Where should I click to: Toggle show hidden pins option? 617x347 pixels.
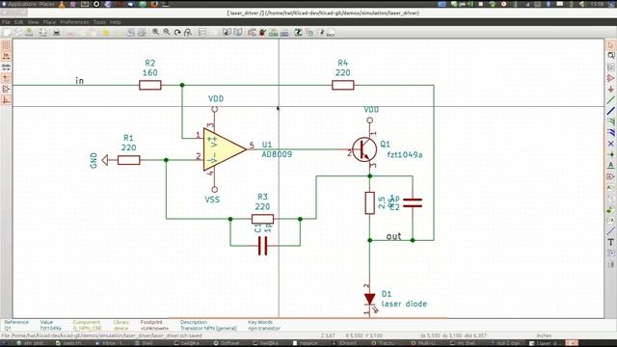6,90
